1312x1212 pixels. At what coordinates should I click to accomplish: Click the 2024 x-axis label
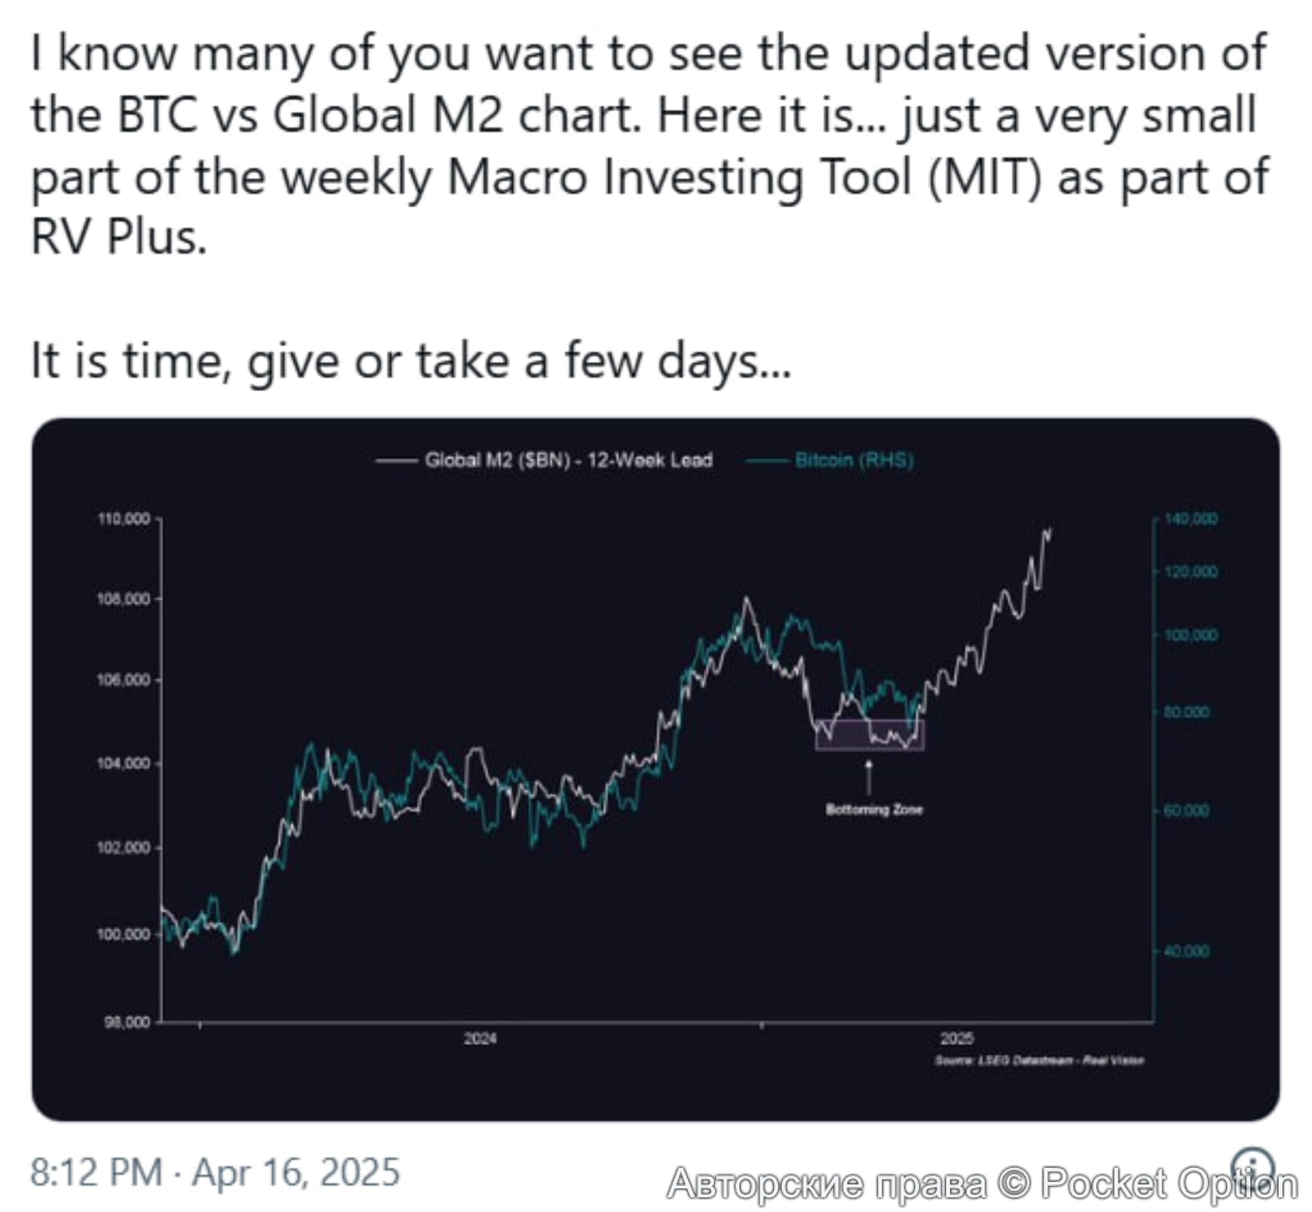480,1039
